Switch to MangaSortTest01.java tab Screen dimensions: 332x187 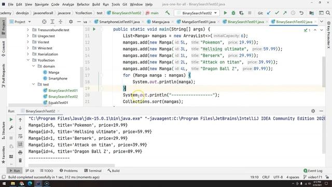[x=198, y=22]
